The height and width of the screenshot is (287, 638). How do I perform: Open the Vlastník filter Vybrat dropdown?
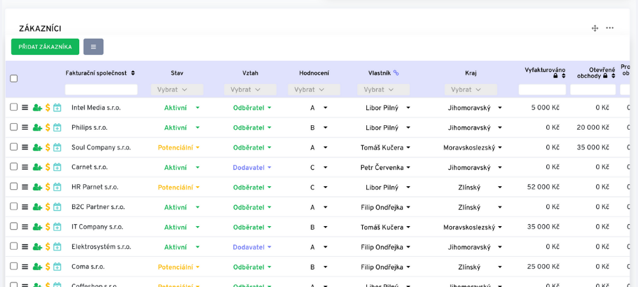click(x=384, y=90)
